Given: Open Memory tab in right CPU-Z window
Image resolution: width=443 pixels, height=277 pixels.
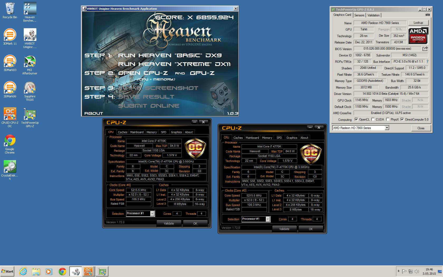Looking at the screenshot, I should point(267,138).
